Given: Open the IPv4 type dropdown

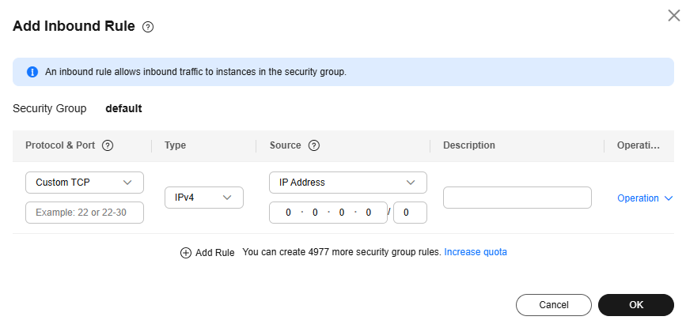Looking at the screenshot, I should (204, 198).
